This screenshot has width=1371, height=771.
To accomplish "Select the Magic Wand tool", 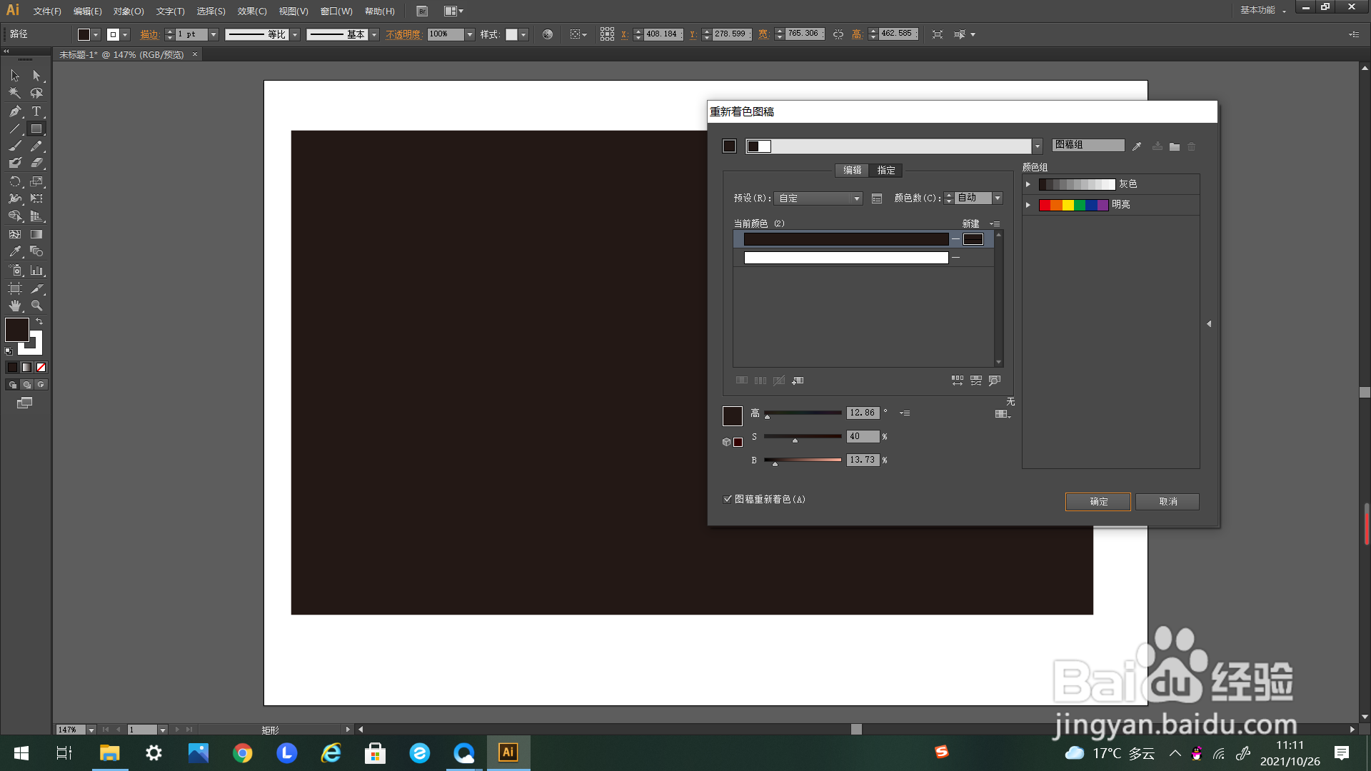I will pos(15,94).
